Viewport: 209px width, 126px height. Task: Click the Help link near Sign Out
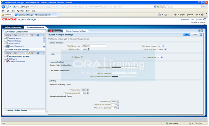[192, 19]
